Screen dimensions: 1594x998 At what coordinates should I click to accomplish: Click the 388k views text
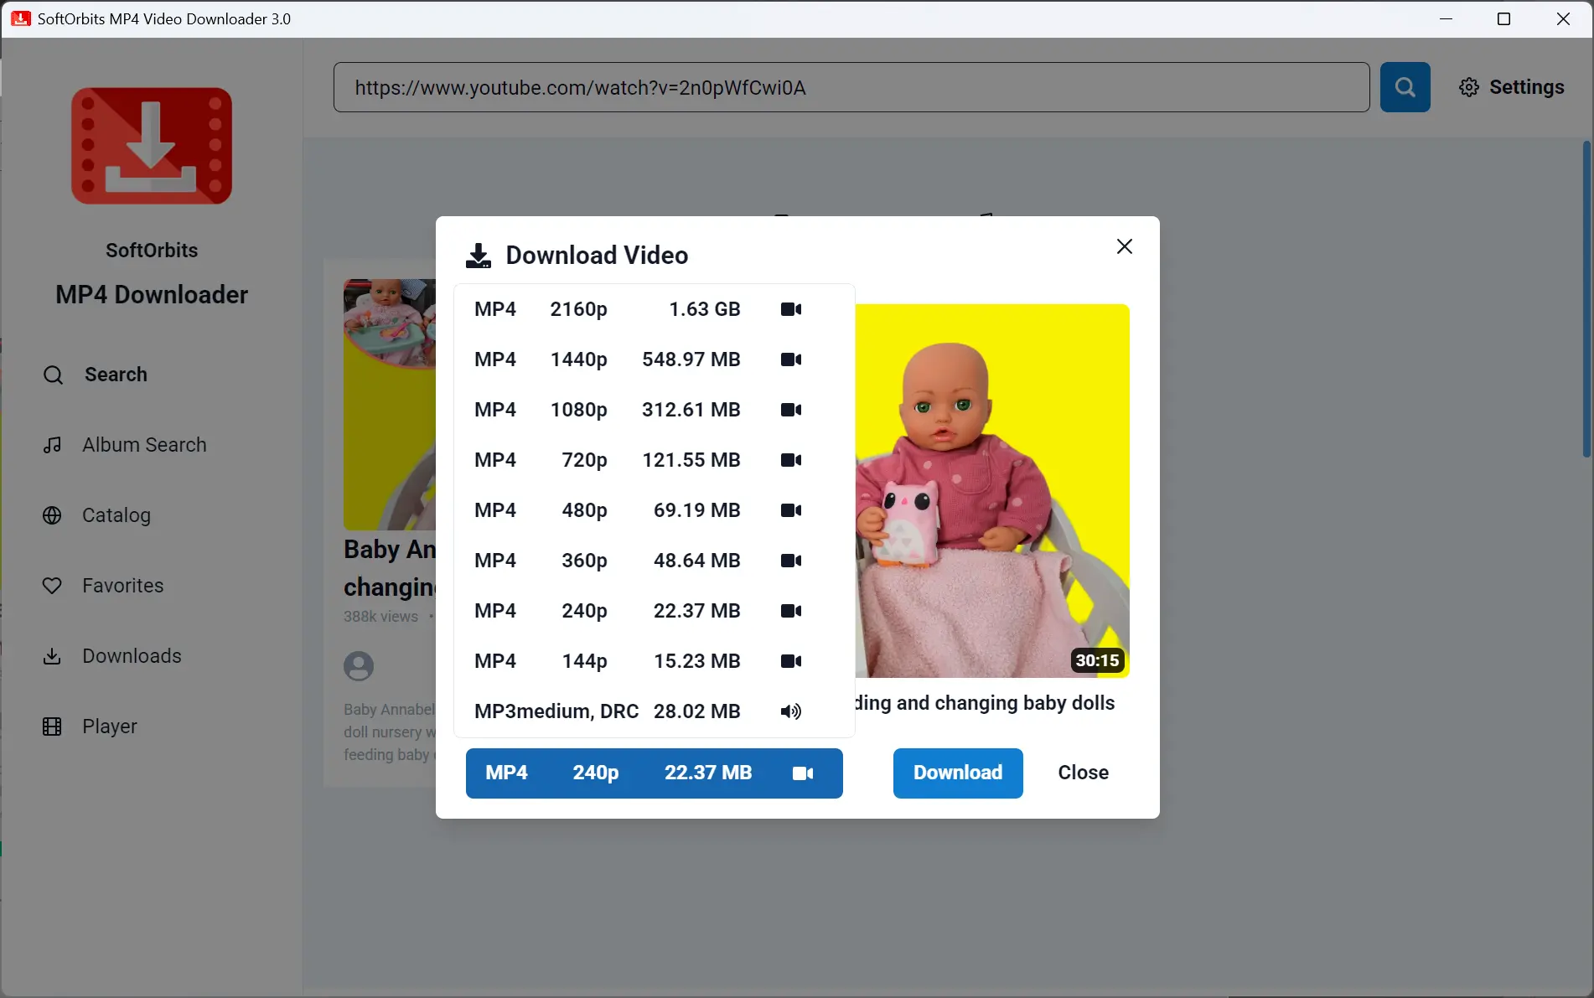(x=380, y=617)
